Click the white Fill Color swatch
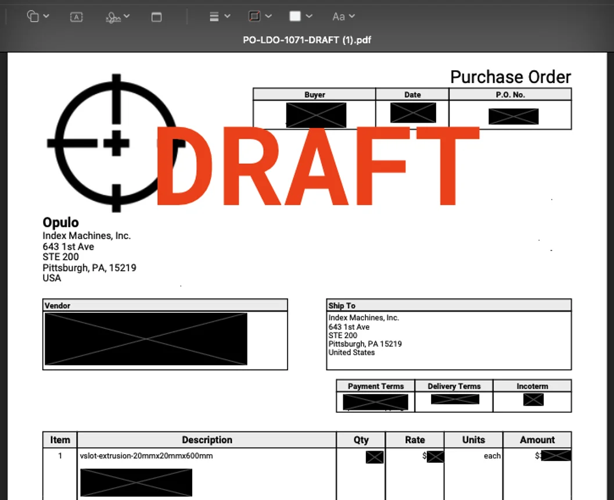The image size is (614, 500). 295,17
